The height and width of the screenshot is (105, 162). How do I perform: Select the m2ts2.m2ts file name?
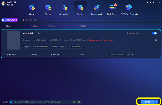click(12, 55)
